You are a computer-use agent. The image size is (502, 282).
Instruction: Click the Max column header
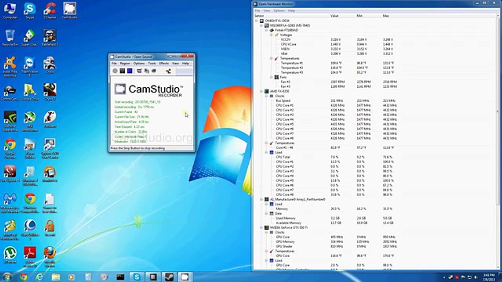395,16
